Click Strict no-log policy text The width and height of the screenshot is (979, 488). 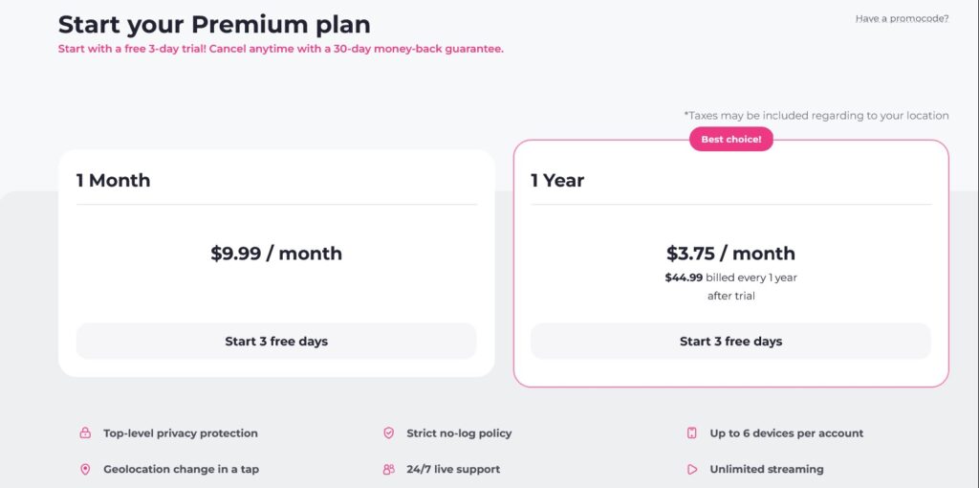click(459, 433)
